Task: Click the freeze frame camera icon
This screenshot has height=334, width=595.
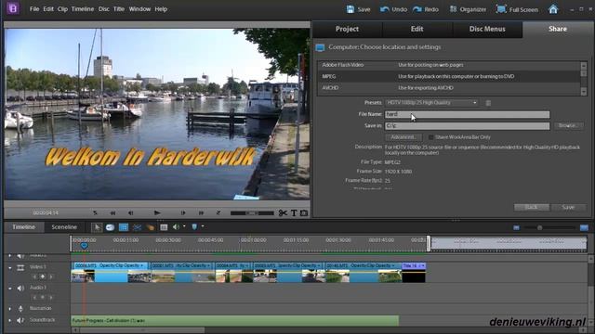Action: (304, 213)
